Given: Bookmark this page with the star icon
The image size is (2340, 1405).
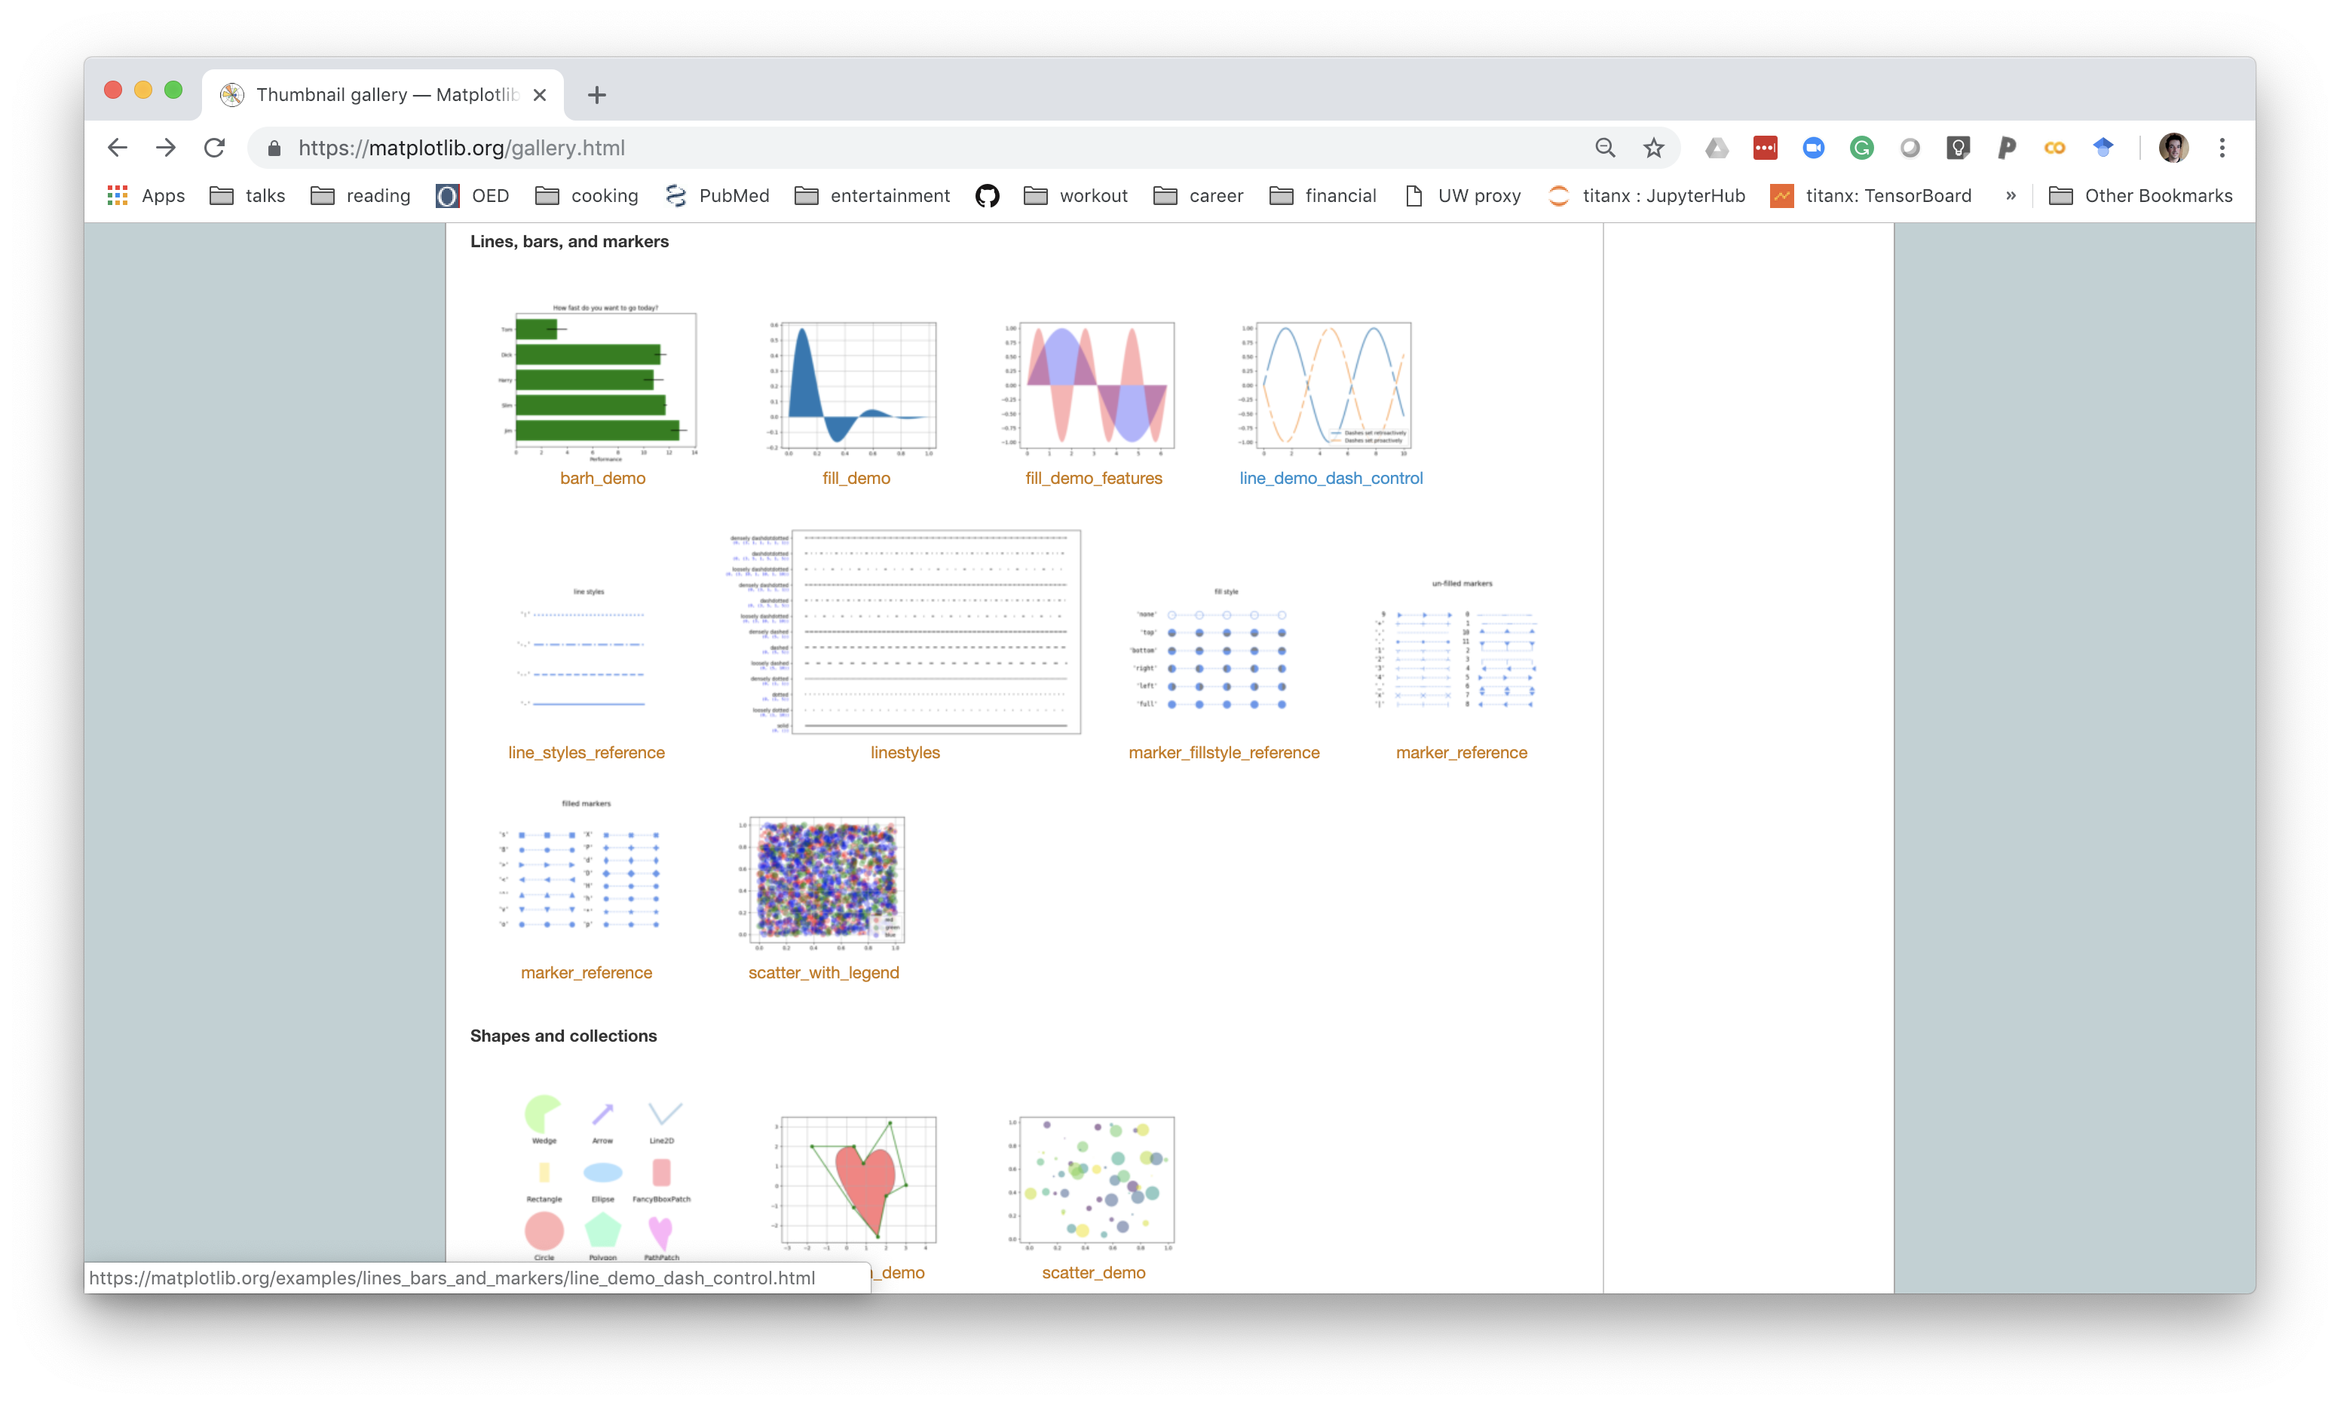Looking at the screenshot, I should pyautogui.click(x=1654, y=148).
